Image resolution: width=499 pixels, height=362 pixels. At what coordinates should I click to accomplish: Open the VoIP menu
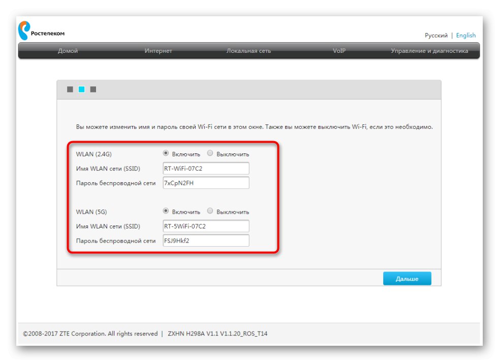[x=339, y=51]
